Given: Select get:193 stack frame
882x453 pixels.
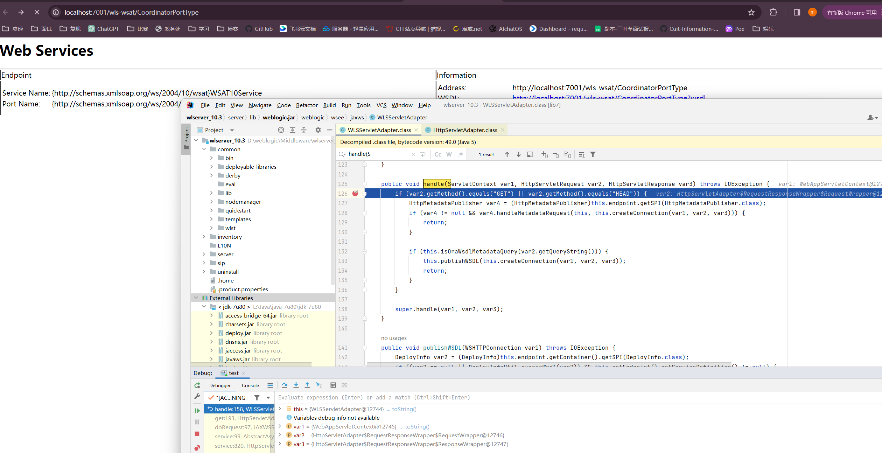Looking at the screenshot, I should click(244, 418).
